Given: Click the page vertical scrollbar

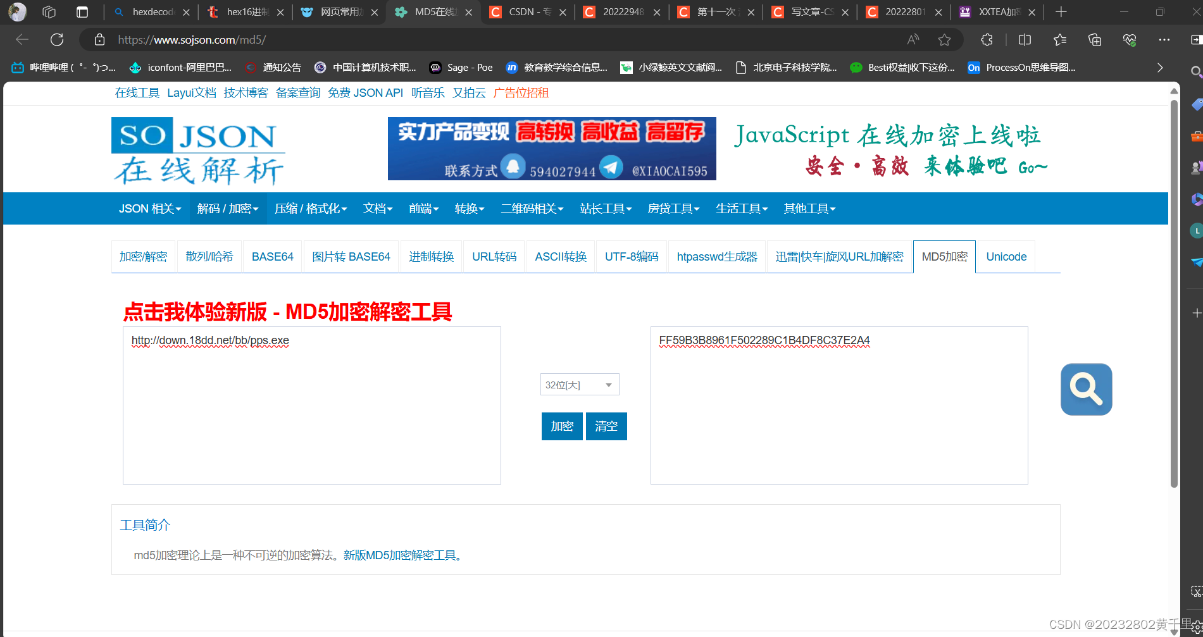Looking at the screenshot, I should tap(1175, 294).
